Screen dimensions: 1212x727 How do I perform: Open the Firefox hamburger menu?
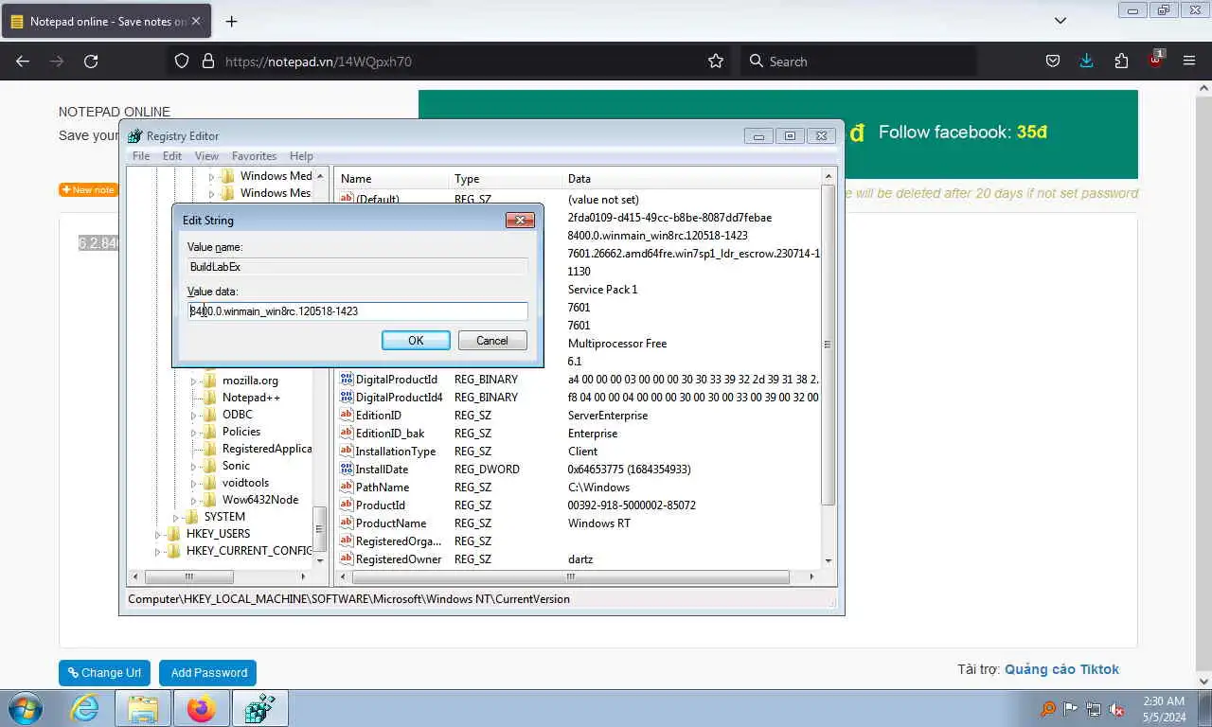pyautogui.click(x=1189, y=61)
